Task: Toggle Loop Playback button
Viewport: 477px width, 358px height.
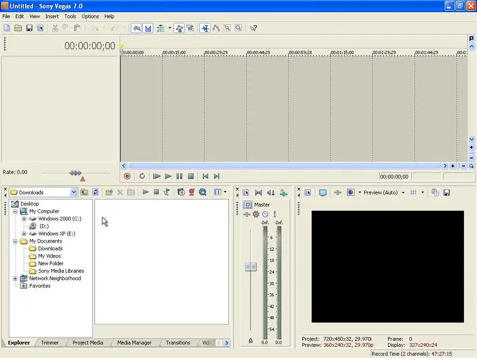Action: click(142, 176)
